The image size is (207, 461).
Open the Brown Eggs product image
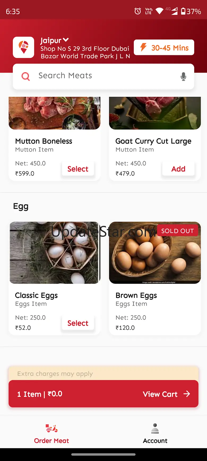point(155,253)
